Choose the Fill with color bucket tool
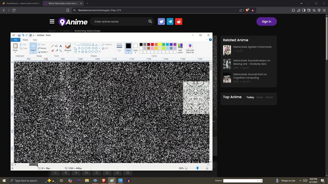 (56, 46)
